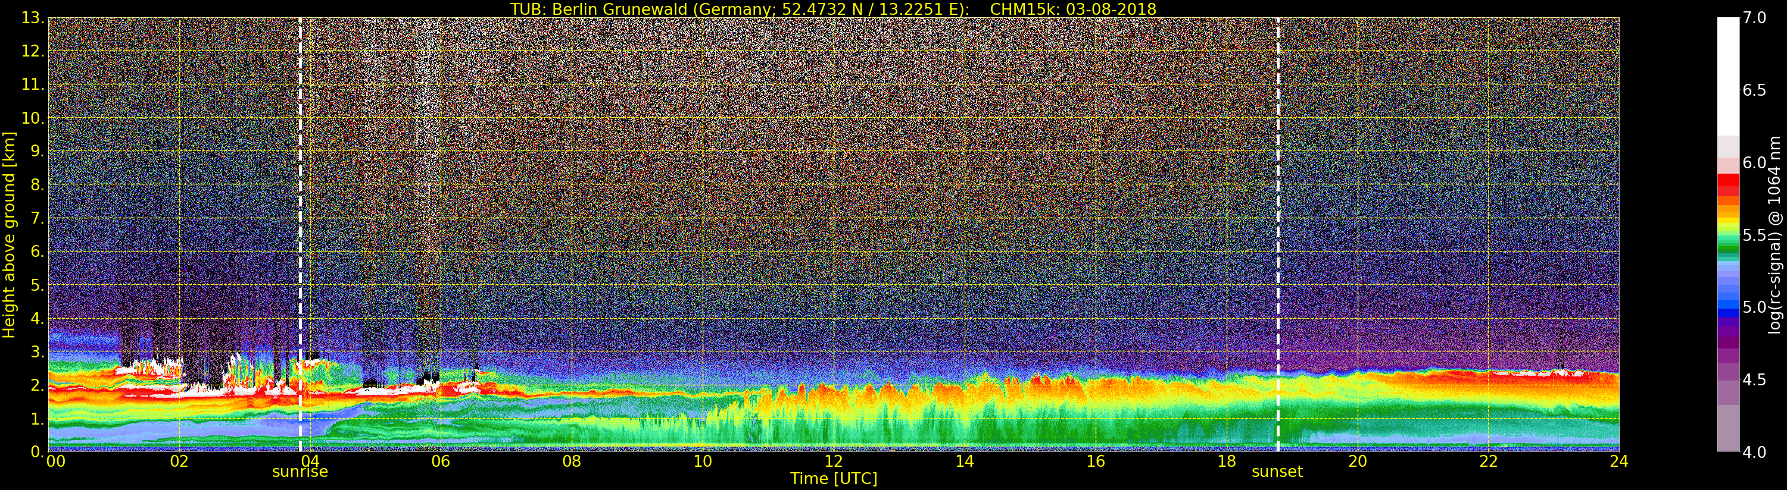
Task: Click the time axis tick label '02'
Action: [x=179, y=461]
